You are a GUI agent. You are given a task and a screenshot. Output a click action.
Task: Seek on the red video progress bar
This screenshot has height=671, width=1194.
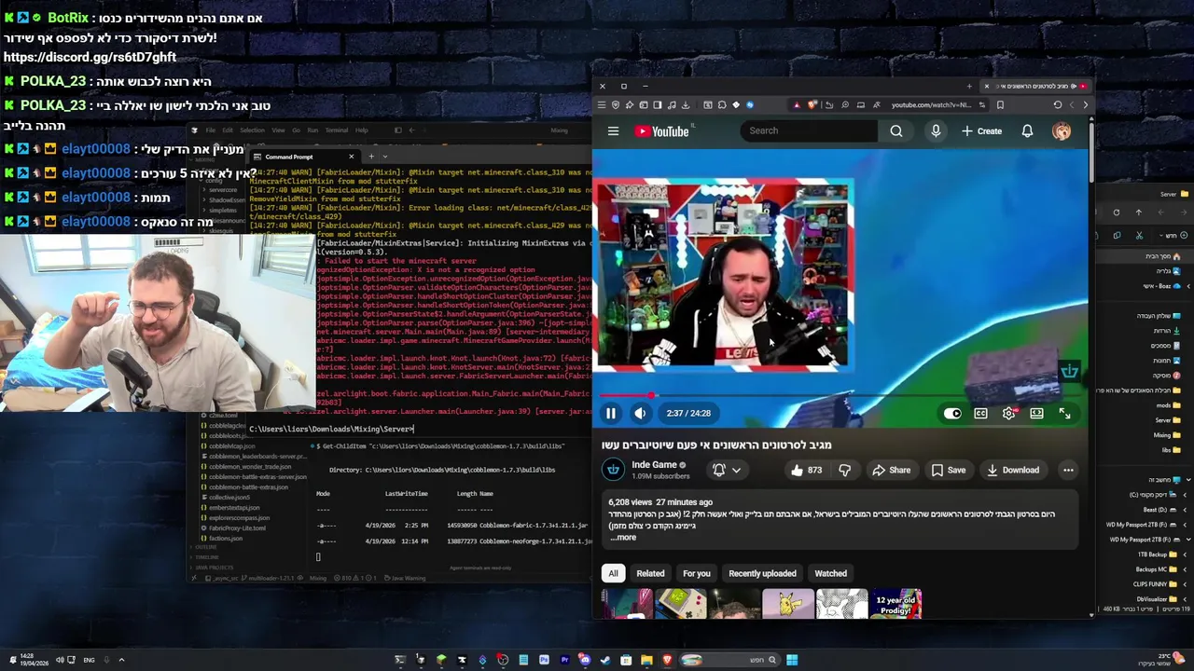click(x=840, y=396)
